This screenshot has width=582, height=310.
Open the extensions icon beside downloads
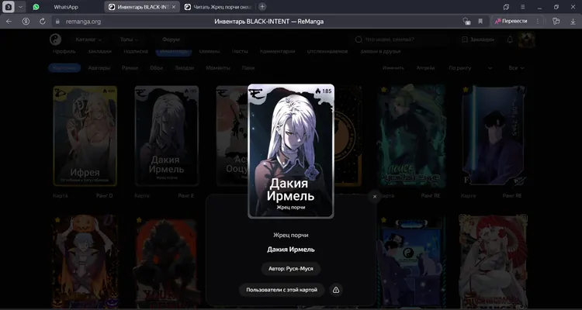(556, 22)
